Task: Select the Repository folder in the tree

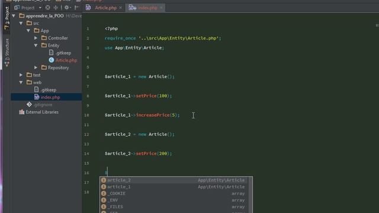Action: [x=58, y=67]
